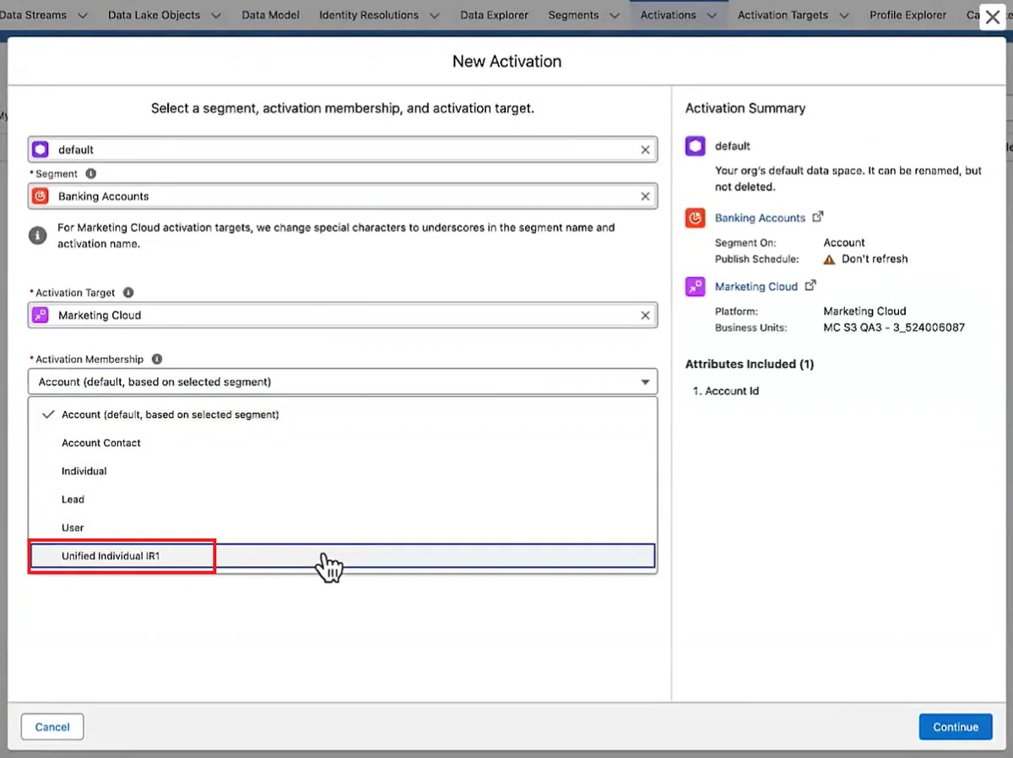Select Unified Individual IR1 membership option
Image resolution: width=1013 pixels, height=758 pixels.
tap(343, 555)
